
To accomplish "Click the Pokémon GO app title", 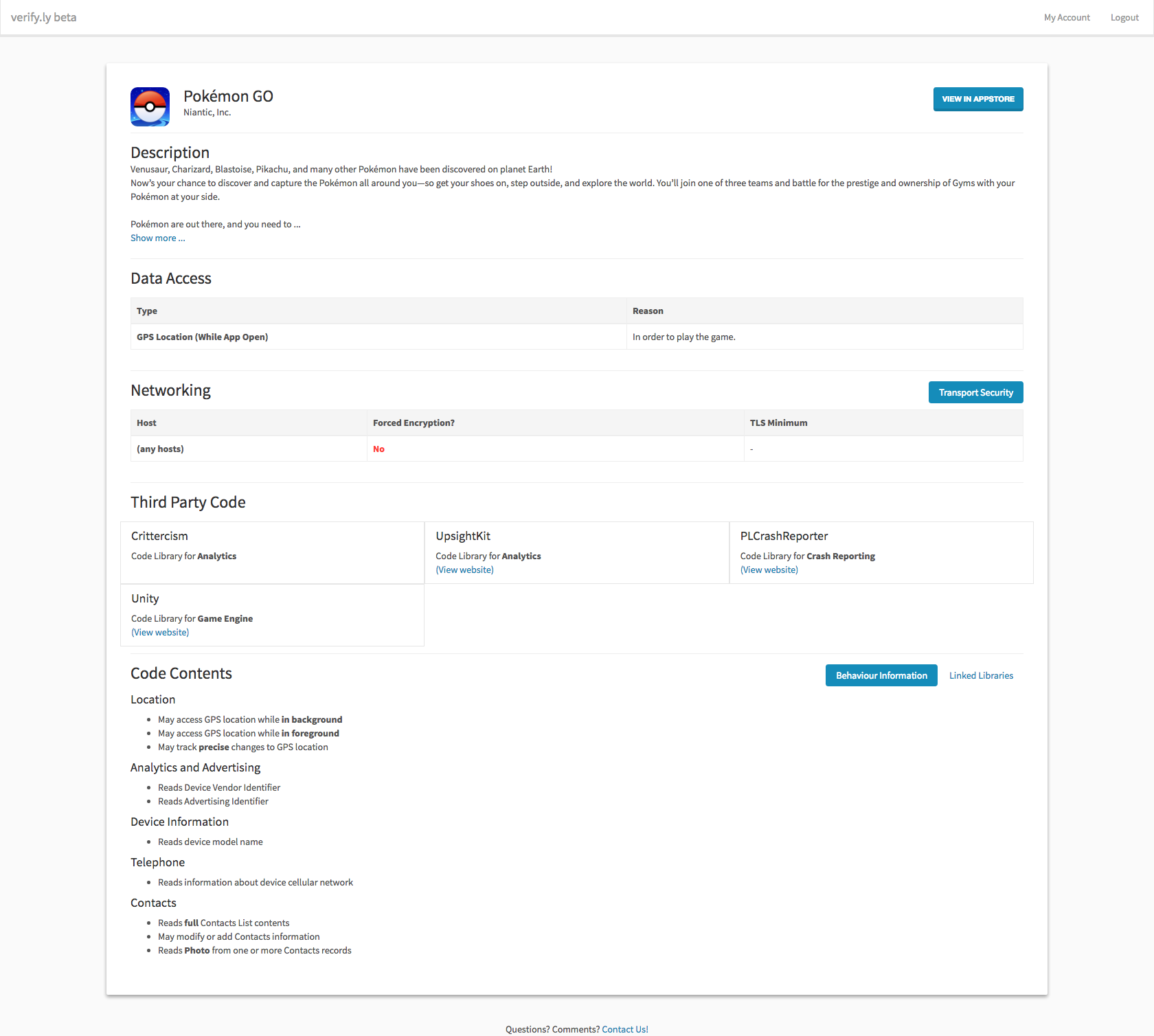I will tap(228, 96).
